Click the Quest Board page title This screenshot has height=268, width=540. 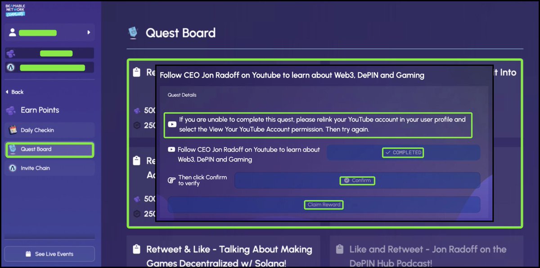[x=180, y=33]
